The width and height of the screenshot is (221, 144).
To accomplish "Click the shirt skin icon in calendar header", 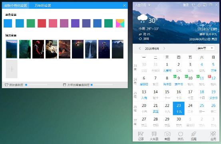I will (x=193, y=5).
